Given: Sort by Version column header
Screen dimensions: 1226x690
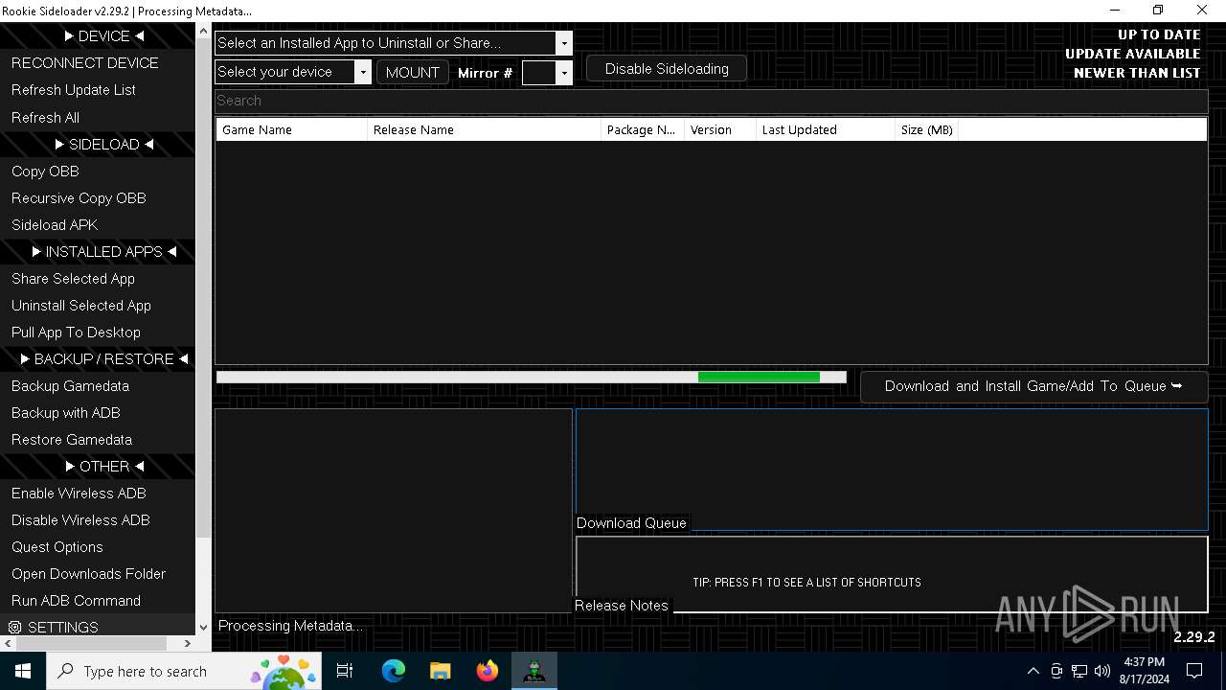Looking at the screenshot, I should click(x=719, y=129).
